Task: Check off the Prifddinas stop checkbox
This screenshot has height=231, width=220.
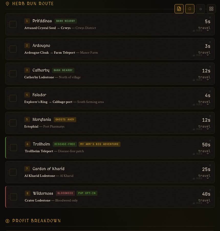Action: click(x=13, y=24)
